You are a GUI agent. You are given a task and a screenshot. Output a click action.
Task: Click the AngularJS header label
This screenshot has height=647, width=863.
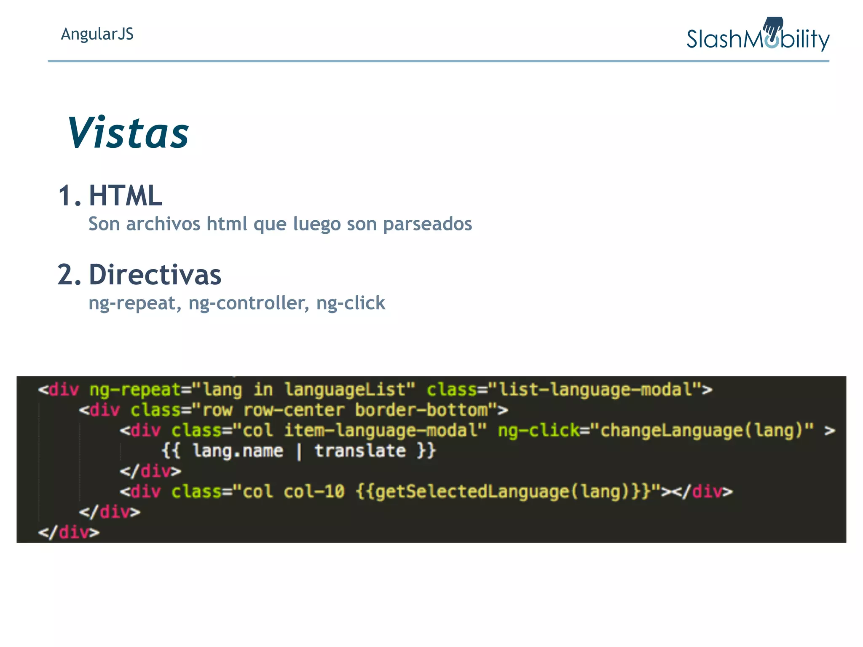pos(97,34)
